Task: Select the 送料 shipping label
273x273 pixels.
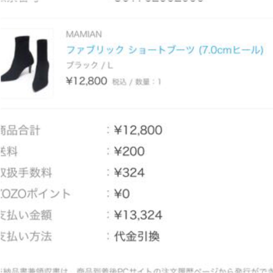Action: tap(9, 151)
